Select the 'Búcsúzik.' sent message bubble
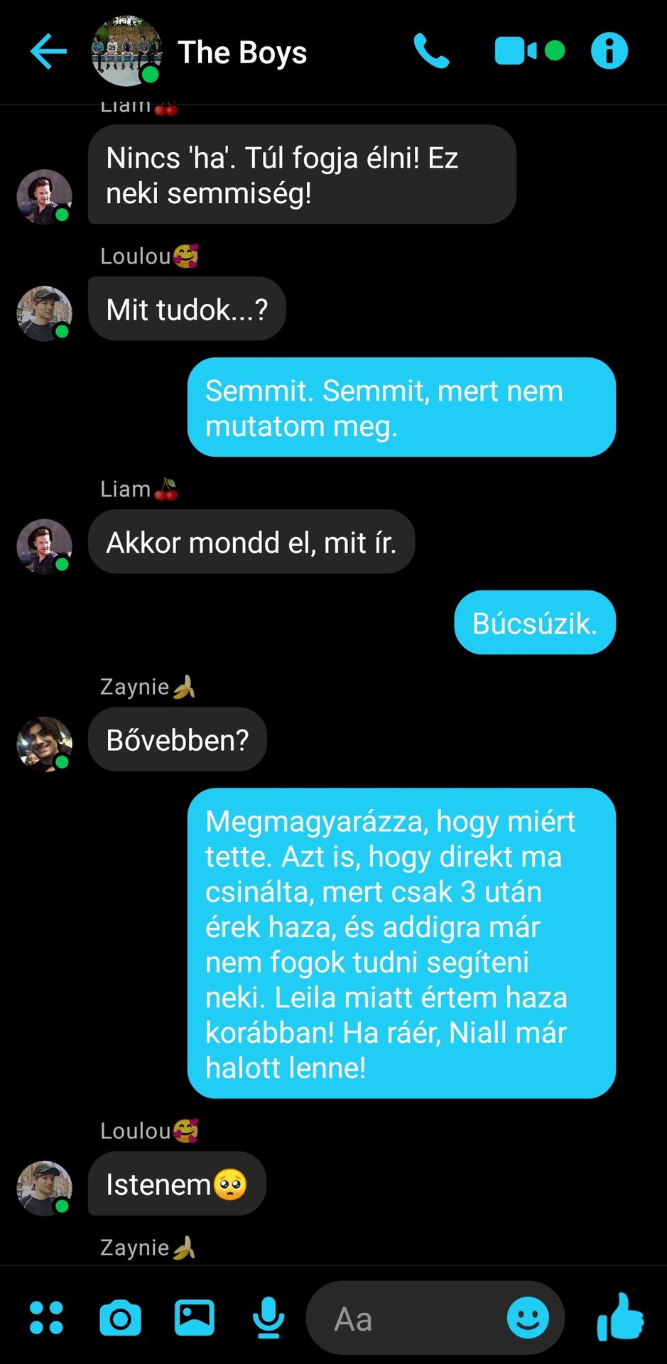 [535, 622]
